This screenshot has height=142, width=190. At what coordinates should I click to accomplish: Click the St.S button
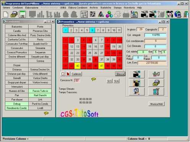(109, 81)
